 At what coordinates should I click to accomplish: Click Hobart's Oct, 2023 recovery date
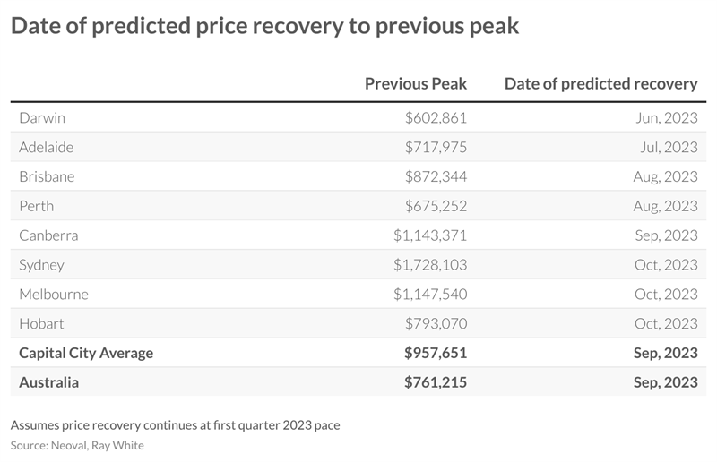click(666, 323)
